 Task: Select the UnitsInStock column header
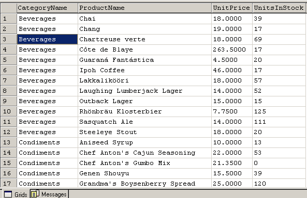pyautogui.click(x=279, y=8)
